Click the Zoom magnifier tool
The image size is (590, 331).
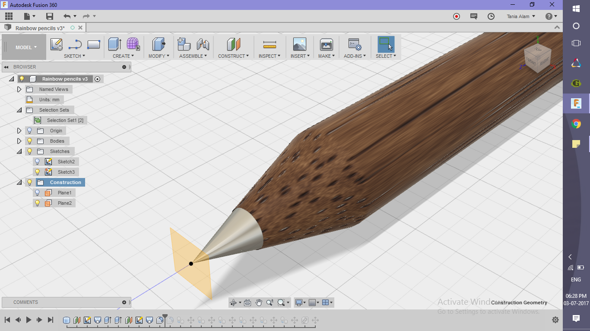click(x=270, y=303)
